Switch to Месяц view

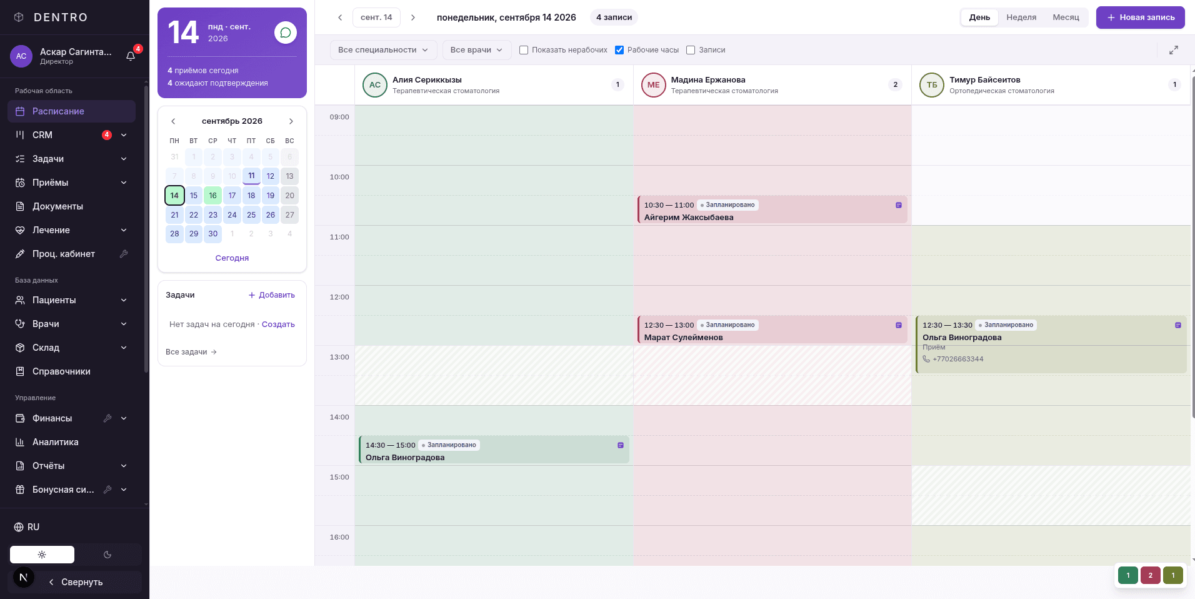pyautogui.click(x=1066, y=18)
